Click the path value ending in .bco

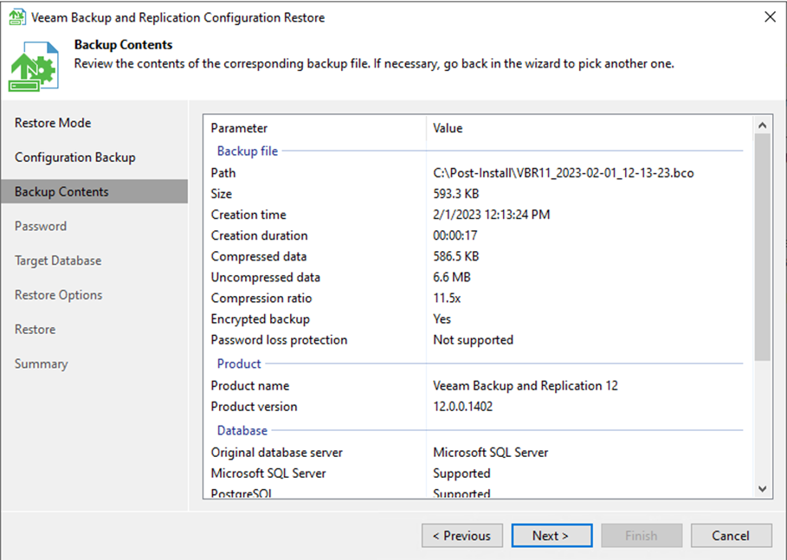(563, 173)
